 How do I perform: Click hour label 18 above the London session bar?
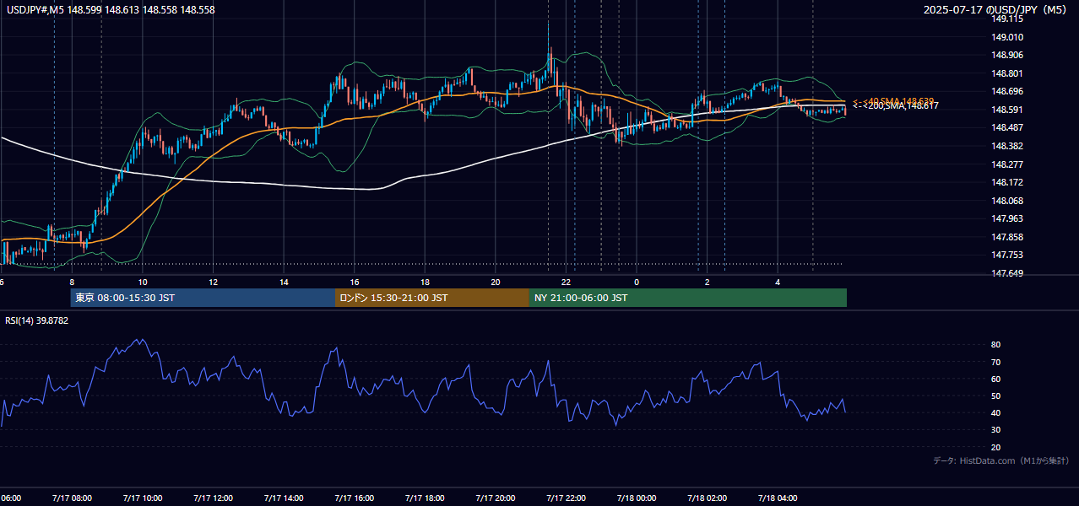425,282
